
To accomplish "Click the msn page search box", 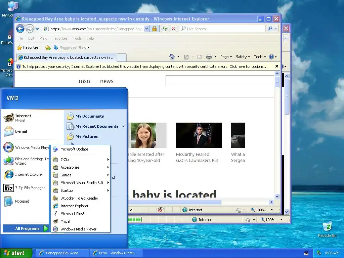I will 220,81.
